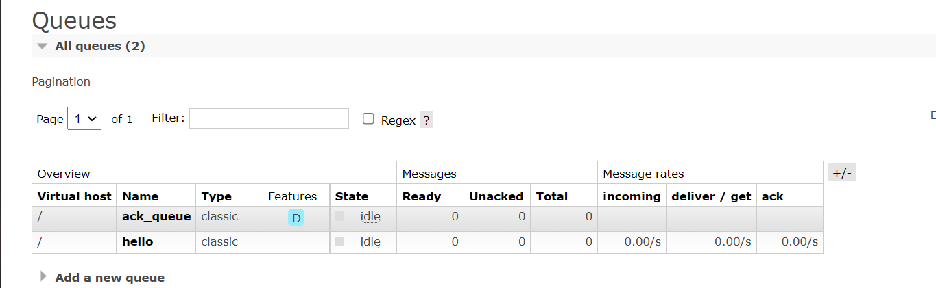
Task: Sort by deliver / get rate
Action: [711, 196]
